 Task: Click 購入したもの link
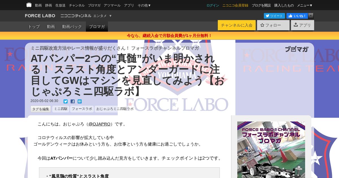(x=284, y=5)
